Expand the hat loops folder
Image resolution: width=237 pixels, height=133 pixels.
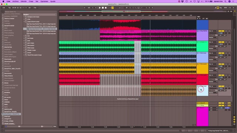point(24,38)
